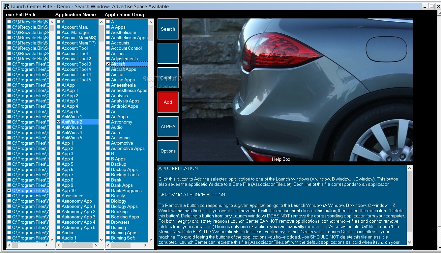Select Astronomy group

tap(121, 122)
